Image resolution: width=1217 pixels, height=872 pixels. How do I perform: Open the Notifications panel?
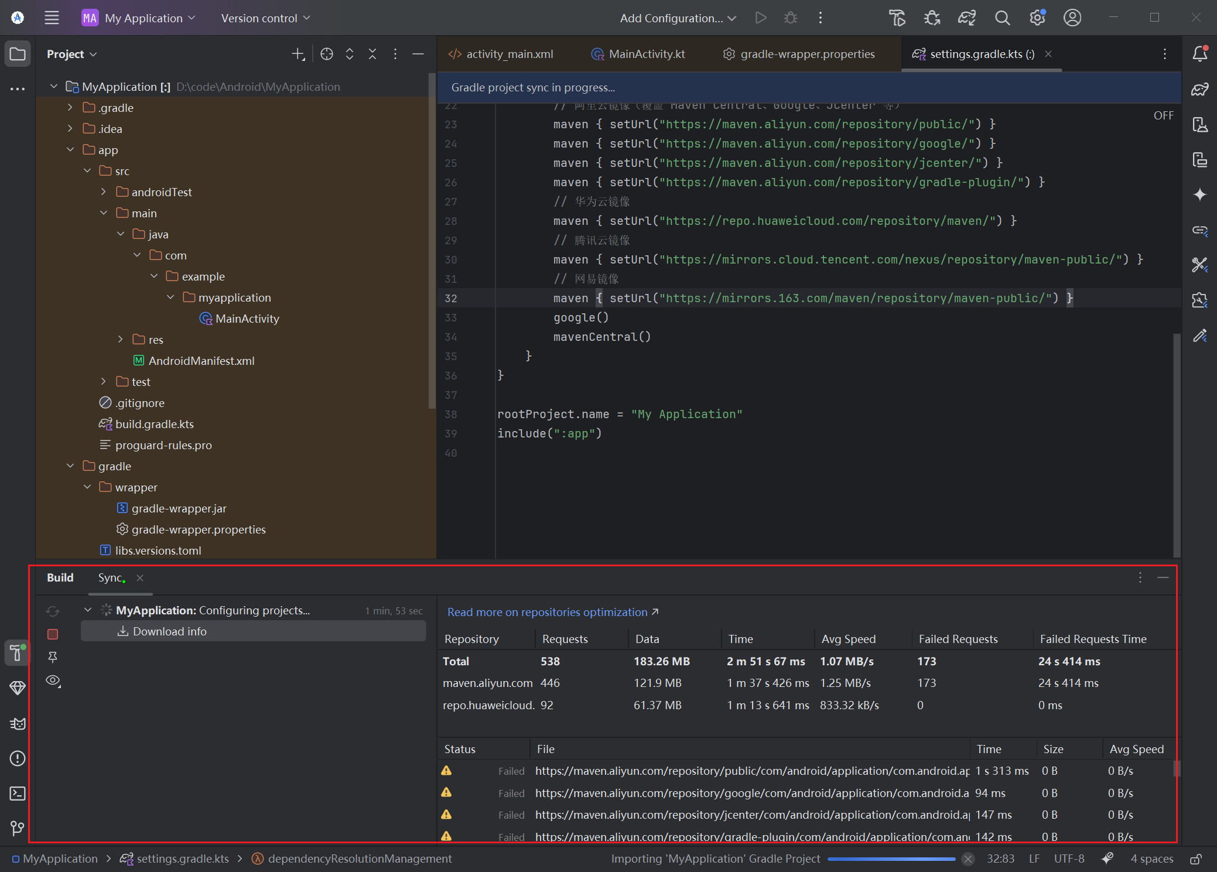click(x=1199, y=54)
